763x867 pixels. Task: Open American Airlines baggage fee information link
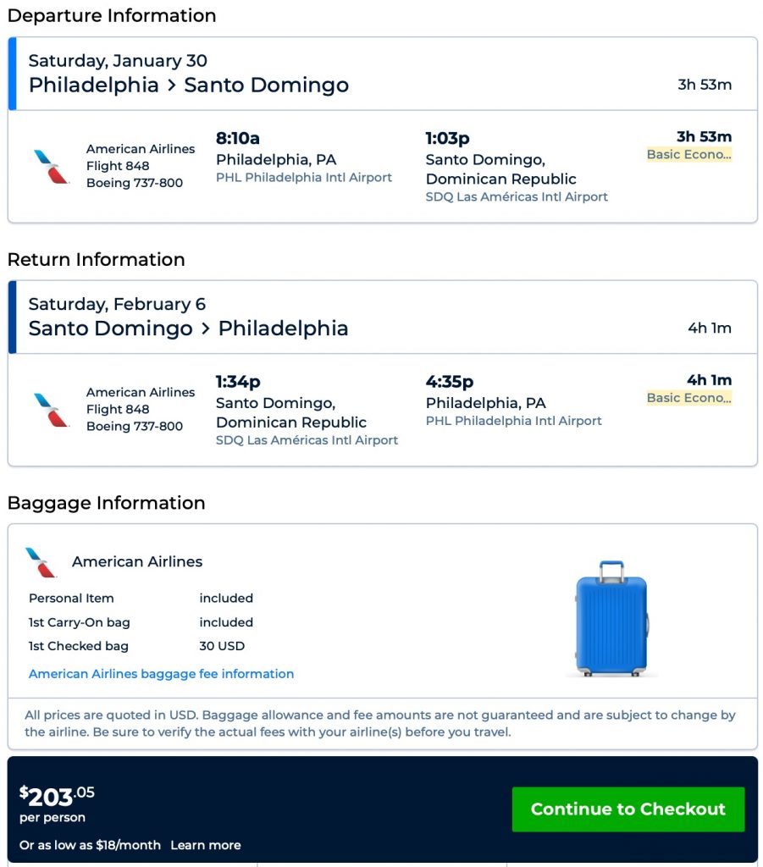pyautogui.click(x=161, y=674)
